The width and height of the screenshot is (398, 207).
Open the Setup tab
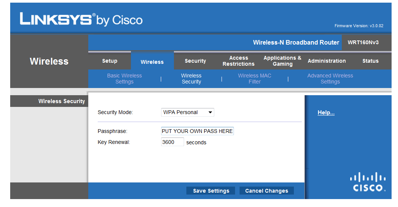pyautogui.click(x=110, y=61)
